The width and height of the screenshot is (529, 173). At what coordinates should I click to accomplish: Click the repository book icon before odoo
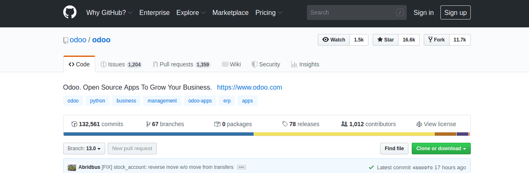66,40
